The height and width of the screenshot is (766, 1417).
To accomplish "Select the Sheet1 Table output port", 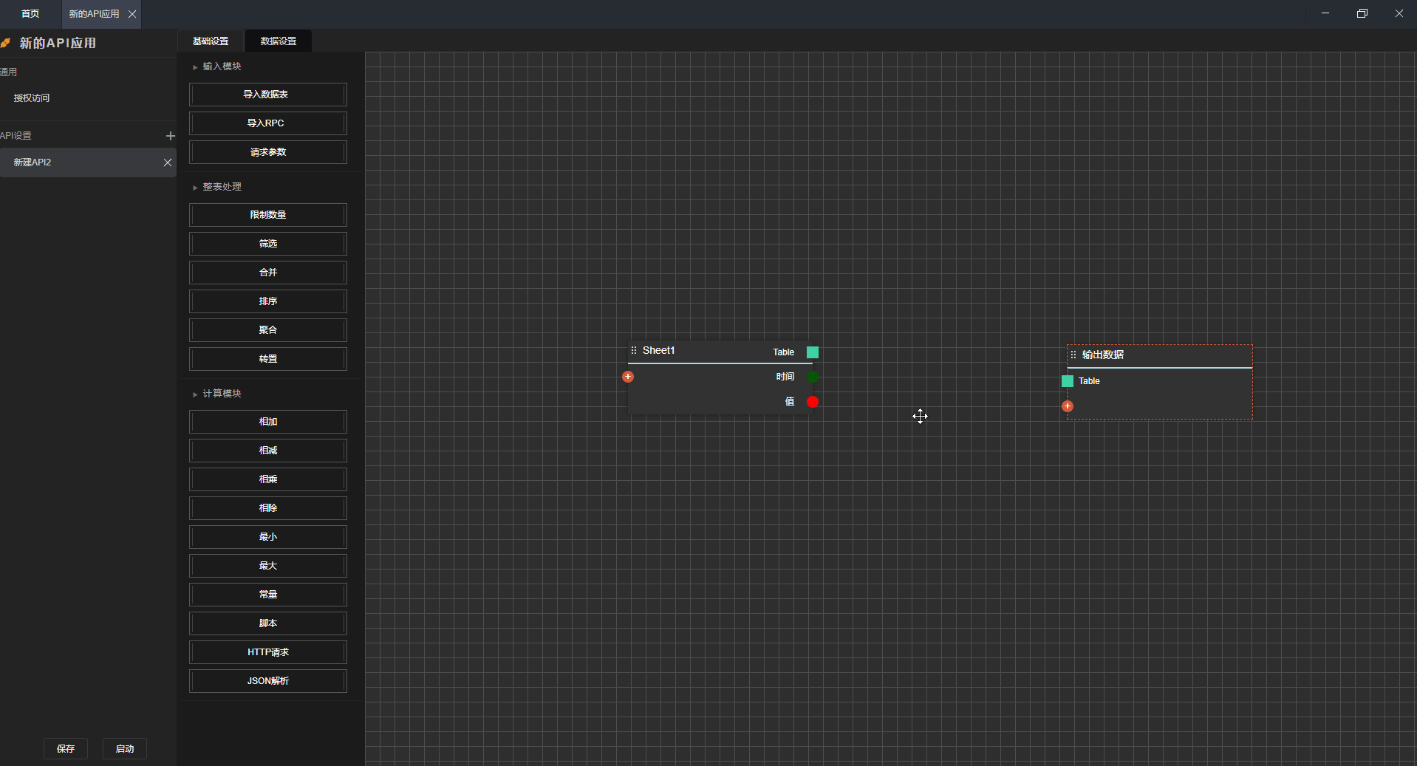I will [813, 352].
